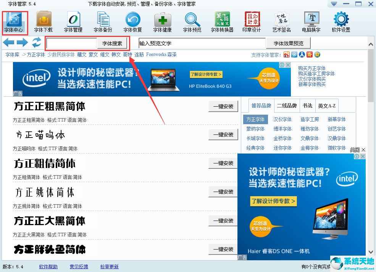Click scrollbar up arrow
This screenshot has height=272, width=376.
[371, 45]
